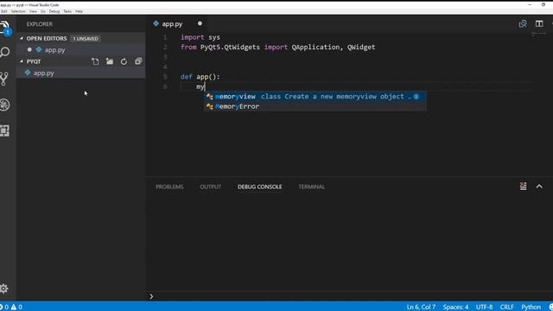Click Ln 6, Col 7 in status bar
The image size is (553, 311).
pos(421,307)
